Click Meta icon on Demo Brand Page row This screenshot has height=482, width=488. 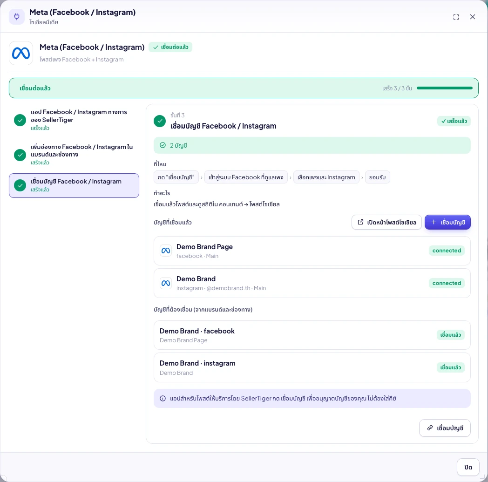click(x=166, y=251)
